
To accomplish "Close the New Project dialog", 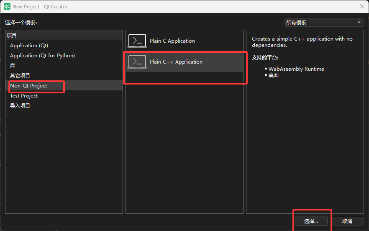I will click(x=362, y=6).
